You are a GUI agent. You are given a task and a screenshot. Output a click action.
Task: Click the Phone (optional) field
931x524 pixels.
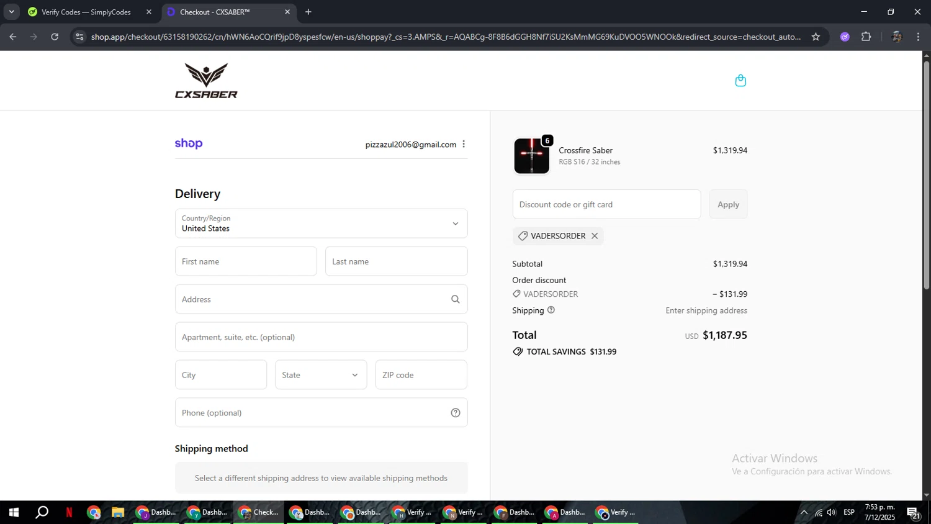coord(321,413)
